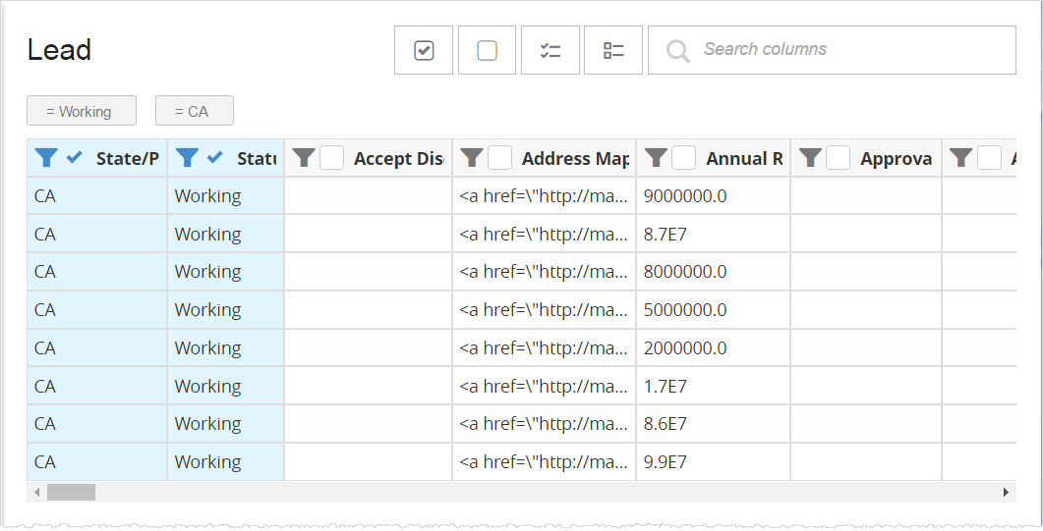Click filter icon on Annual Revenue column
The image size is (1043, 531).
[656, 158]
